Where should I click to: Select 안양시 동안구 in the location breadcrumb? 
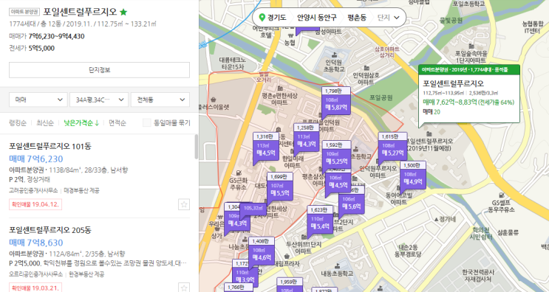[x=317, y=17]
